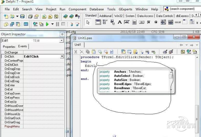Click the search component input field
Screen dimensions: 201x137
(183, 9)
